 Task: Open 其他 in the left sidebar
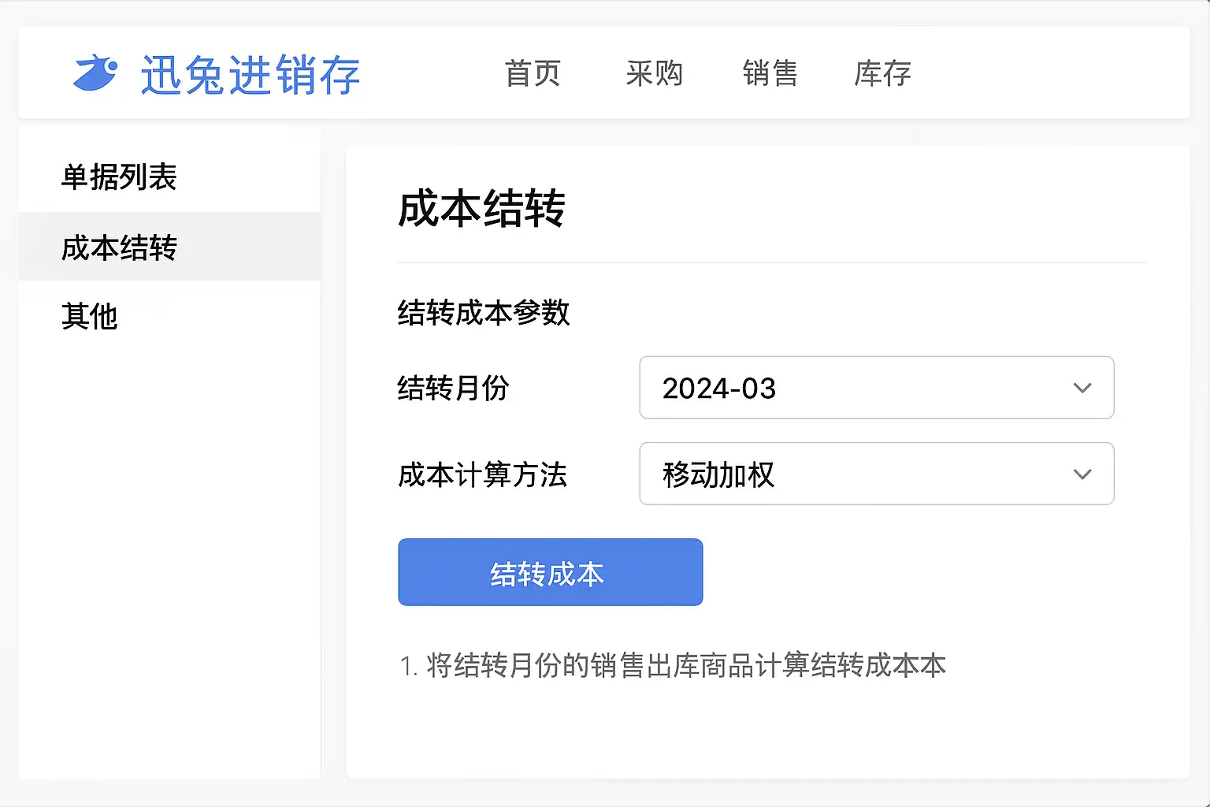(x=90, y=316)
